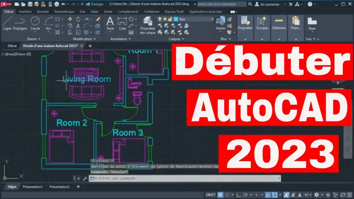Open the layer selection dropdown showing Text
354x199 pixels.
coord(212,19)
